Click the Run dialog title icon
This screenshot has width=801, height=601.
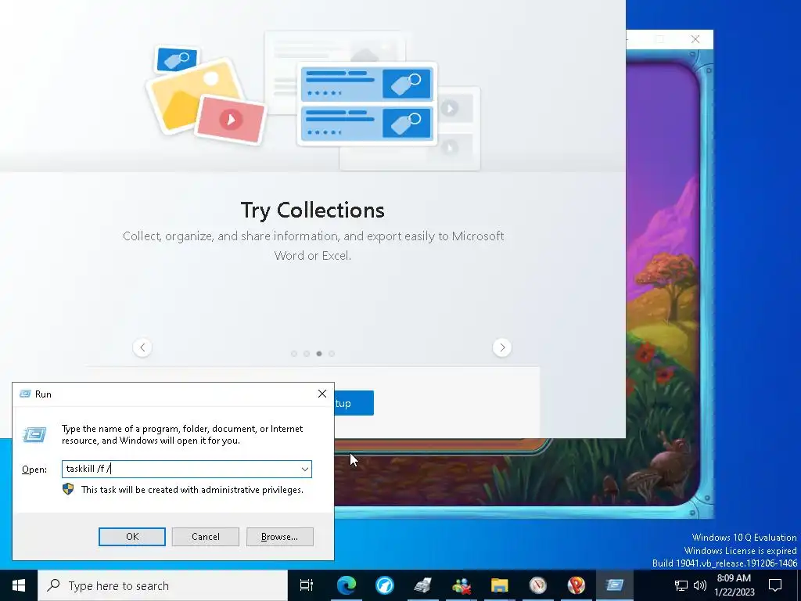[24, 394]
